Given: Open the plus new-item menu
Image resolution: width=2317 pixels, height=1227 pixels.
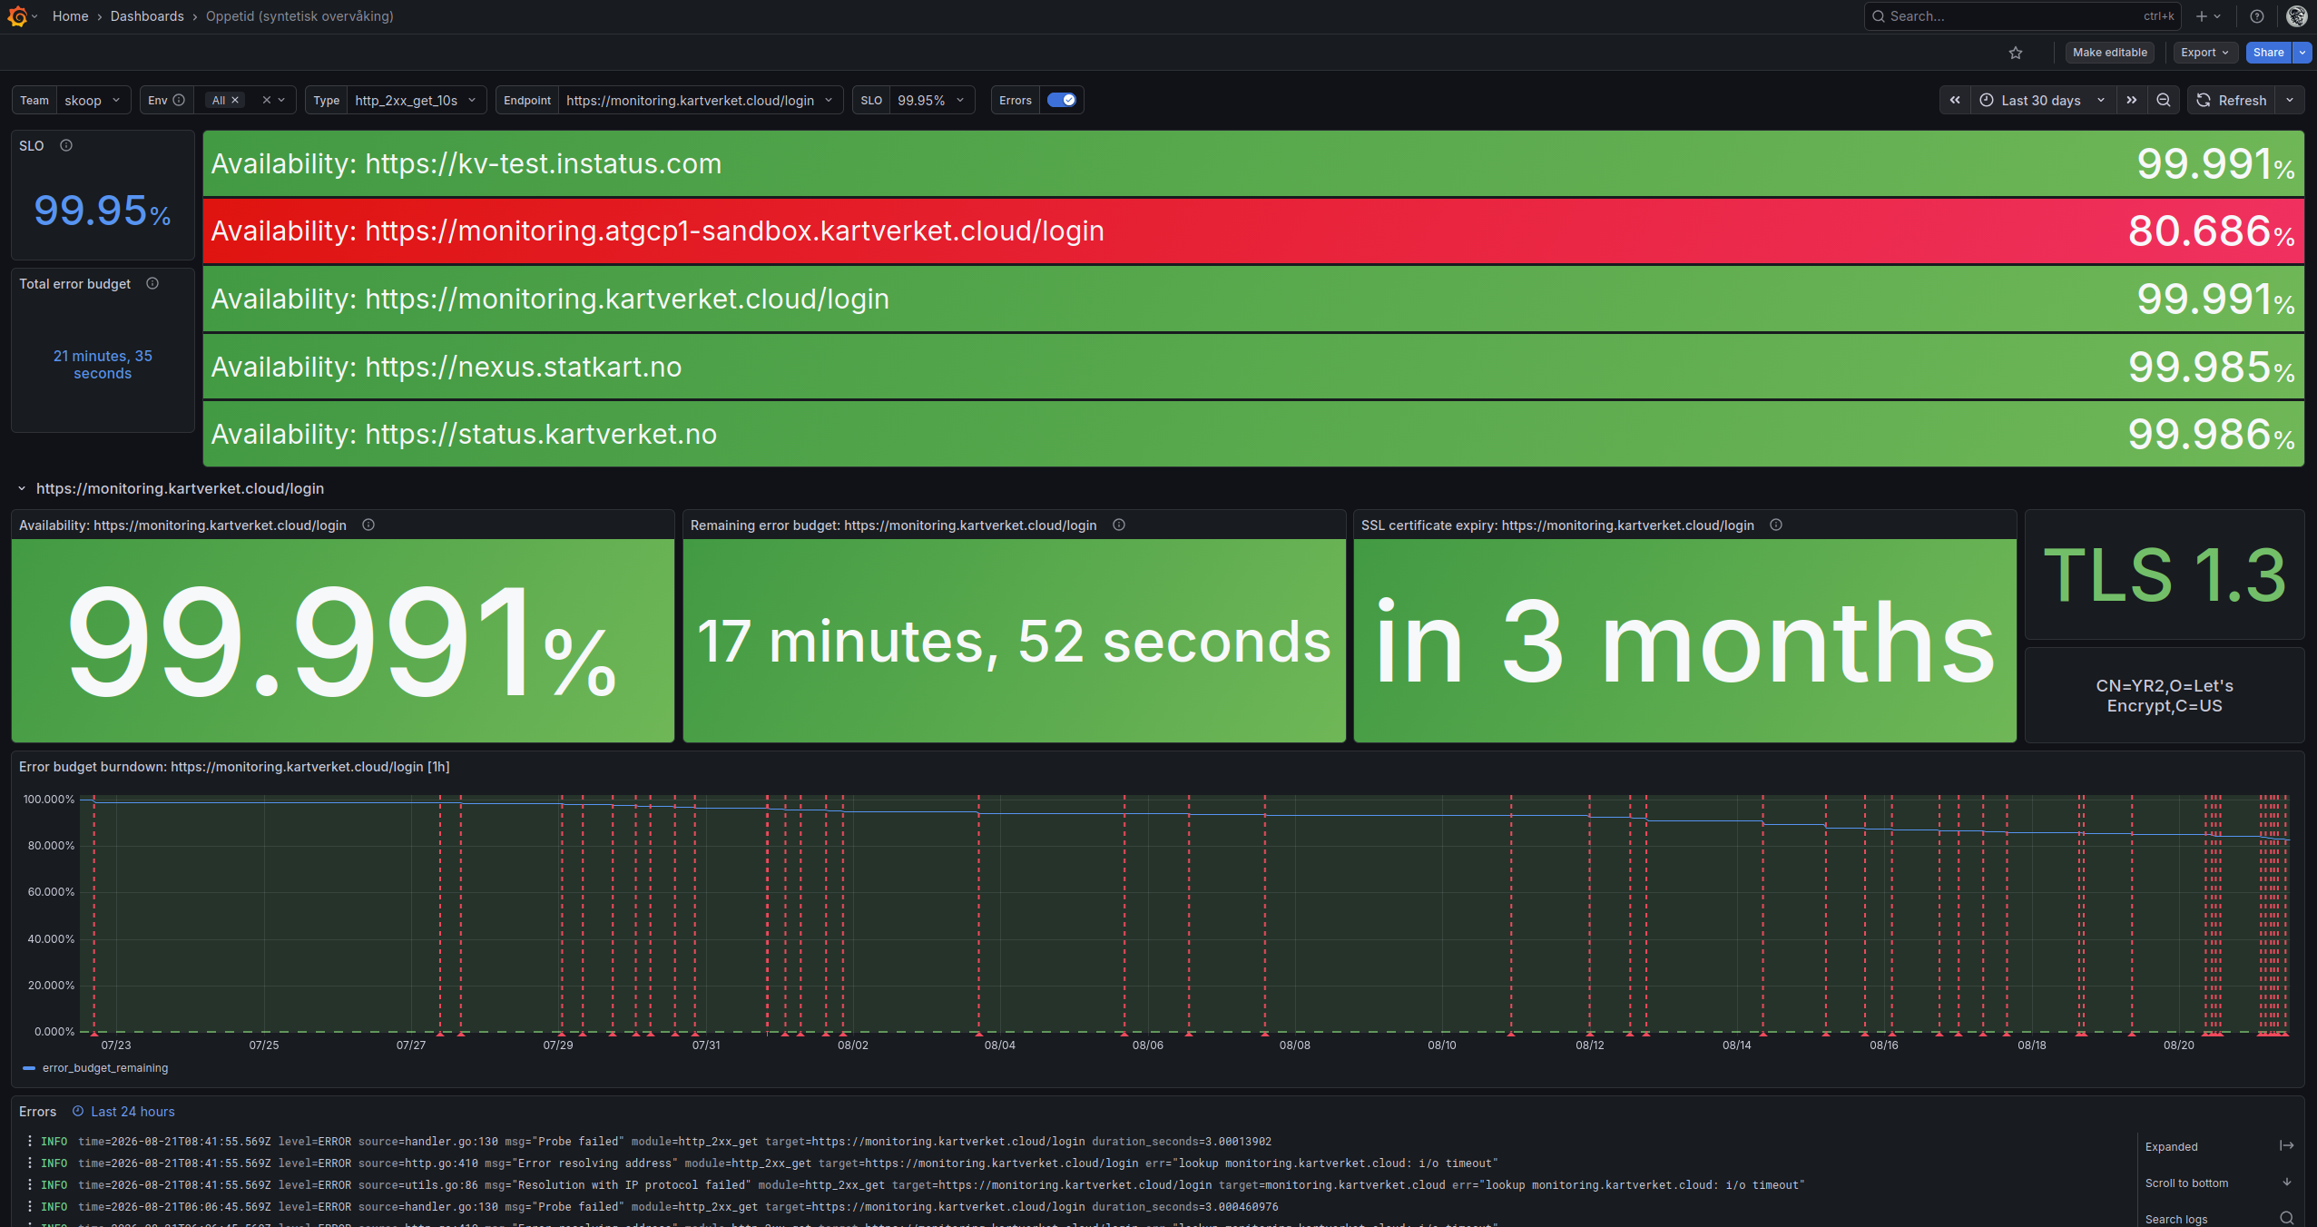Looking at the screenshot, I should 2208,16.
